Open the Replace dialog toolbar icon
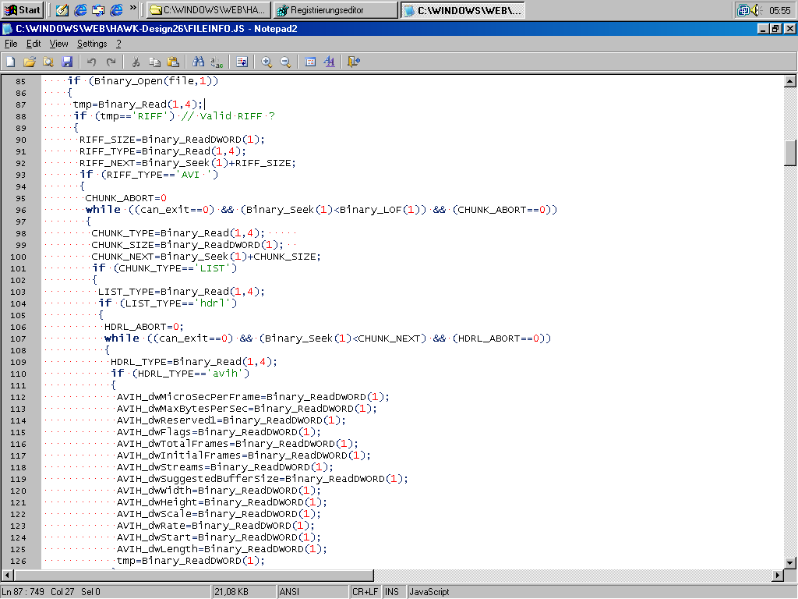798x599 pixels. (x=217, y=62)
